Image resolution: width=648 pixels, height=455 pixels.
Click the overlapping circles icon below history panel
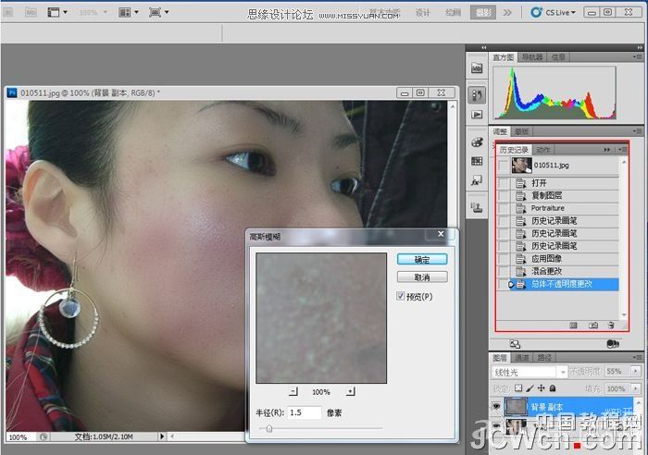tap(613, 344)
